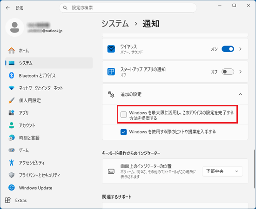Click the アカウント person icon

[12, 125]
